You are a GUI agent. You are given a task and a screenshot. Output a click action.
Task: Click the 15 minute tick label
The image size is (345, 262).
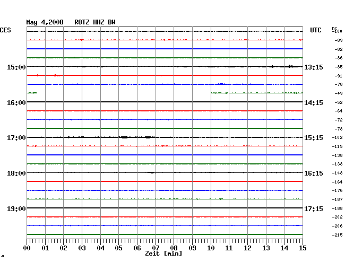(x=303, y=248)
